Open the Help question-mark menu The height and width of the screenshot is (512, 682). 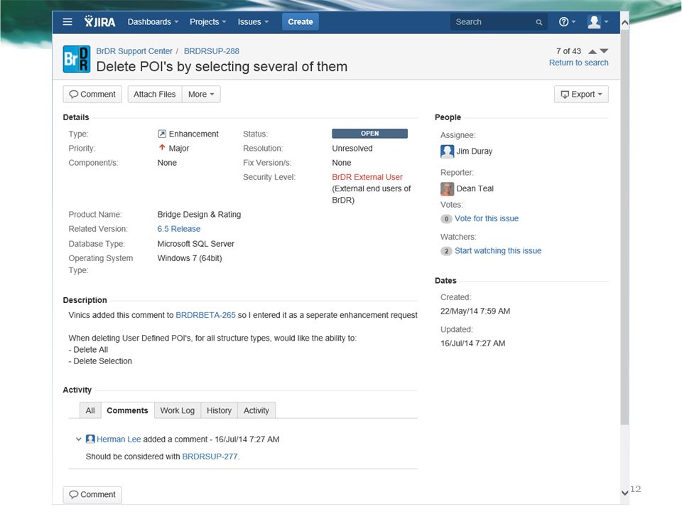567,22
